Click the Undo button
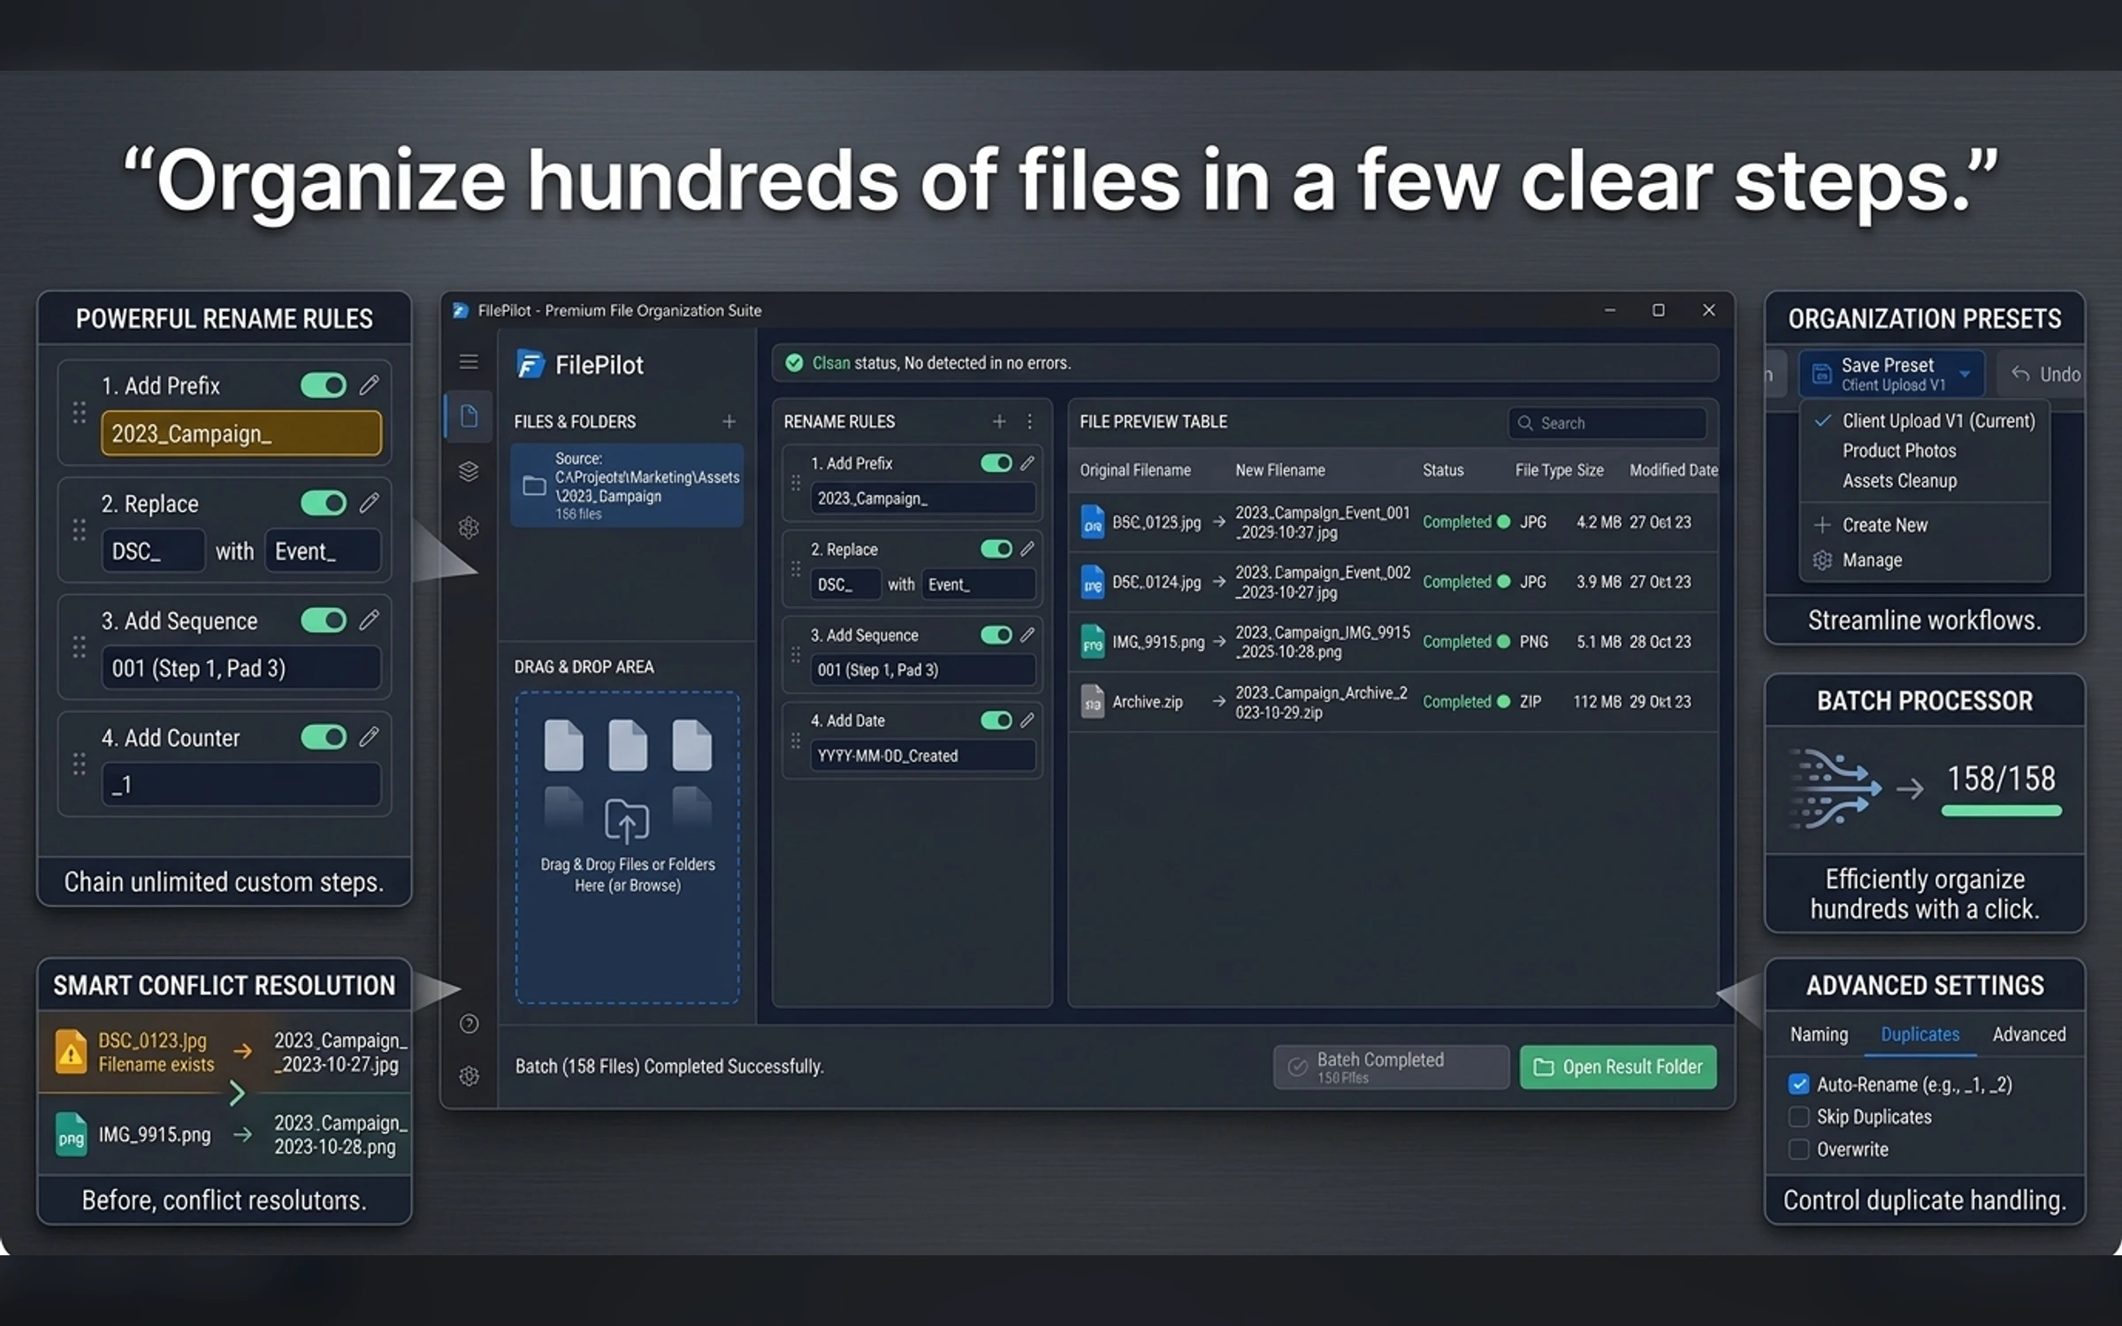Image resolution: width=2122 pixels, height=1326 pixels. [x=2046, y=374]
